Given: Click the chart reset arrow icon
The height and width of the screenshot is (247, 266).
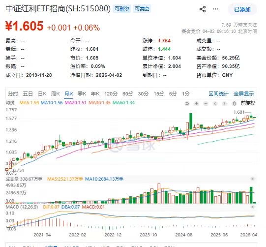Looking at the screenshot, I should pyautogui.click(x=187, y=103).
